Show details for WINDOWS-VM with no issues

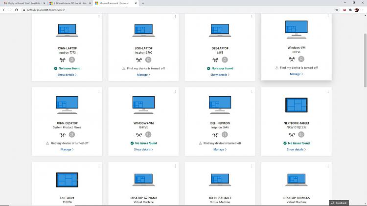click(x=143, y=149)
